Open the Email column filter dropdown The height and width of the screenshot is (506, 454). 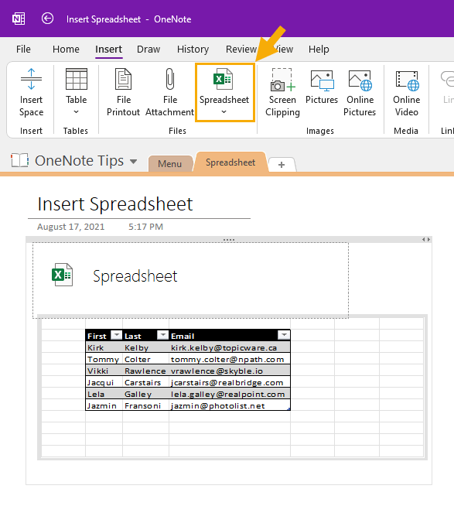point(284,335)
